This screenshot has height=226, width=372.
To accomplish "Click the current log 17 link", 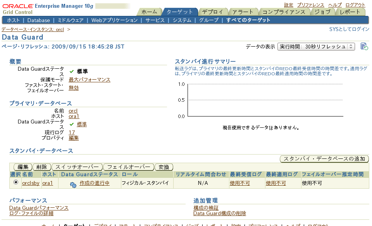I will (x=72, y=132).
